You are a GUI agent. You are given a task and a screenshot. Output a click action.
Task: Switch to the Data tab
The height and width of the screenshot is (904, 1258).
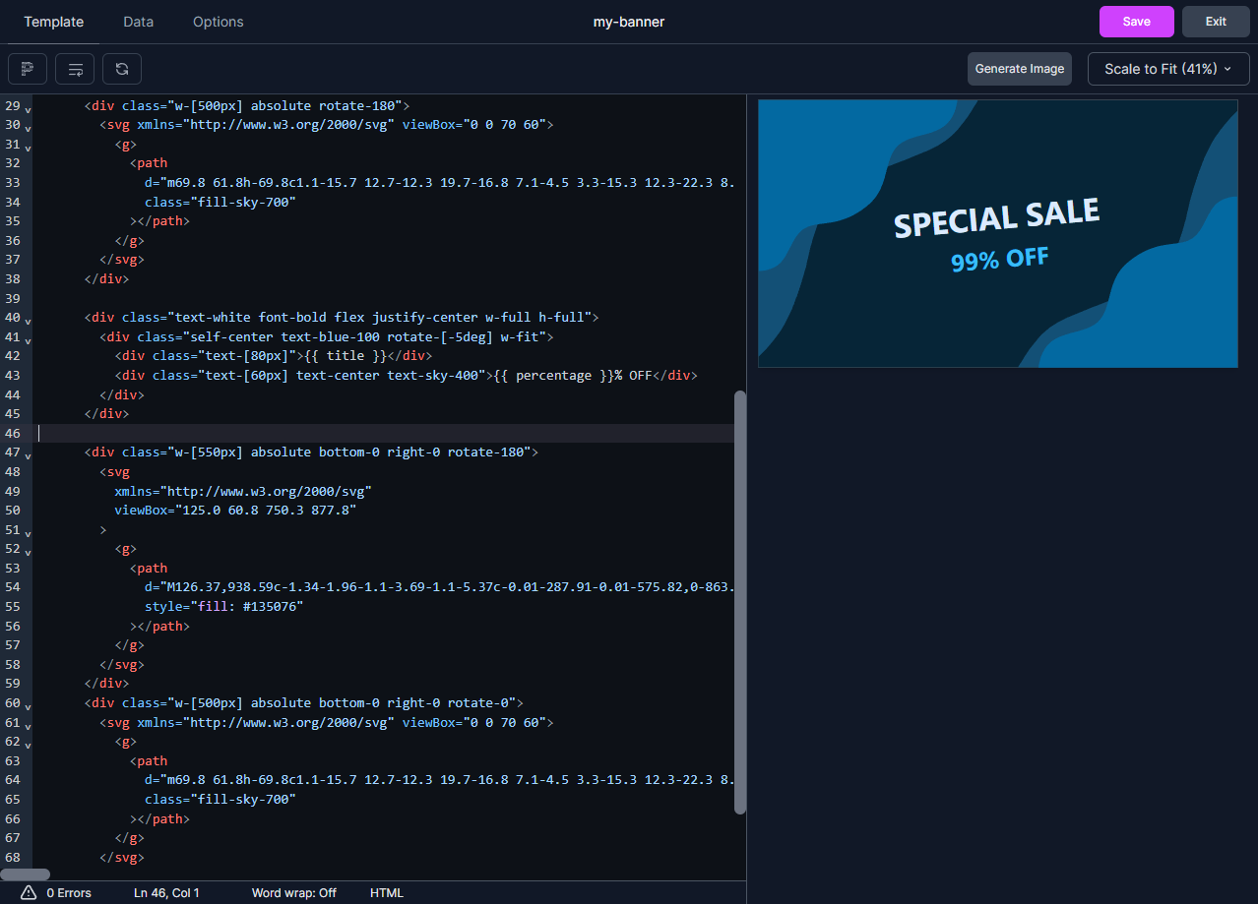pyautogui.click(x=138, y=21)
